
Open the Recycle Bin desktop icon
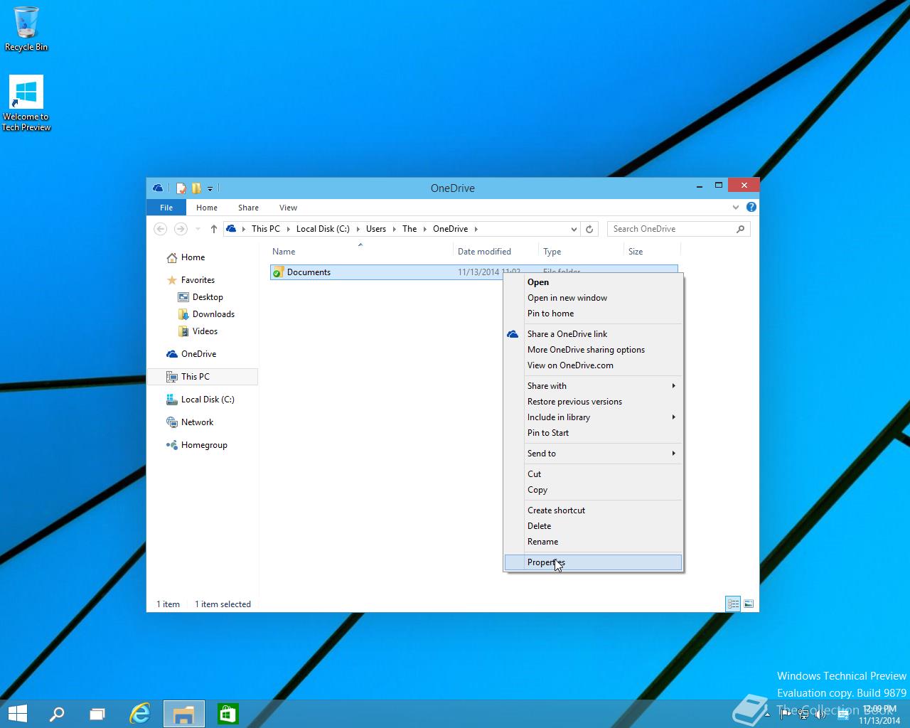click(x=26, y=29)
